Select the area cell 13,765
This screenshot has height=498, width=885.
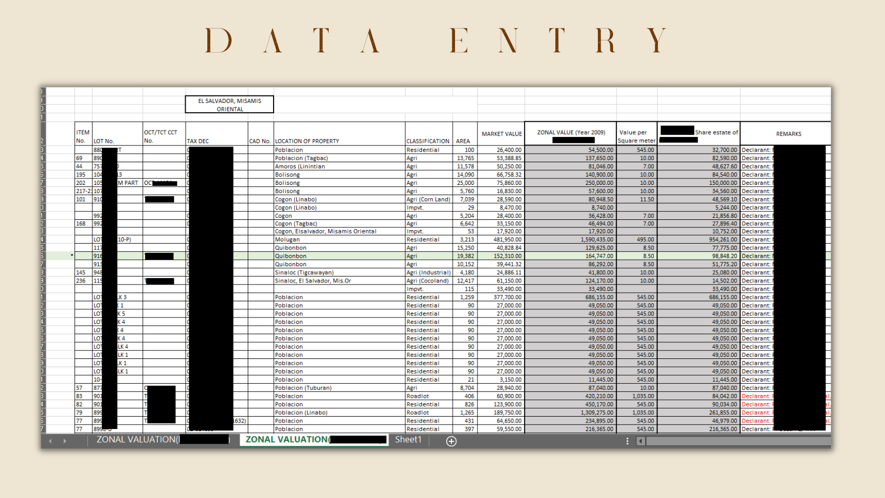coord(465,158)
